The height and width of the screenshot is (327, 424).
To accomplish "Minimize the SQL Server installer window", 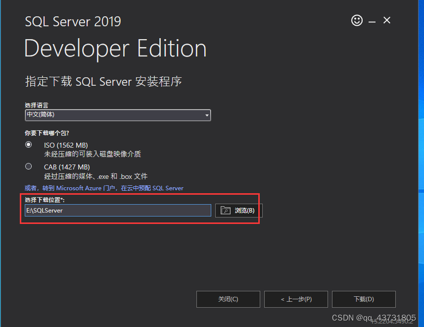I will [372, 22].
